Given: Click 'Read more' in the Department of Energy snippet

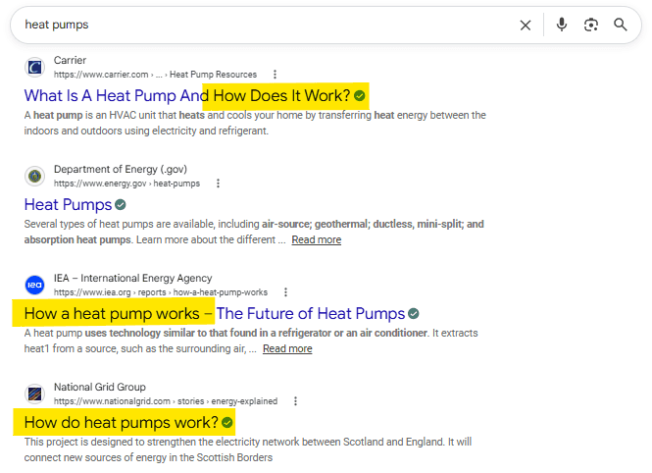Looking at the screenshot, I should [x=317, y=240].
